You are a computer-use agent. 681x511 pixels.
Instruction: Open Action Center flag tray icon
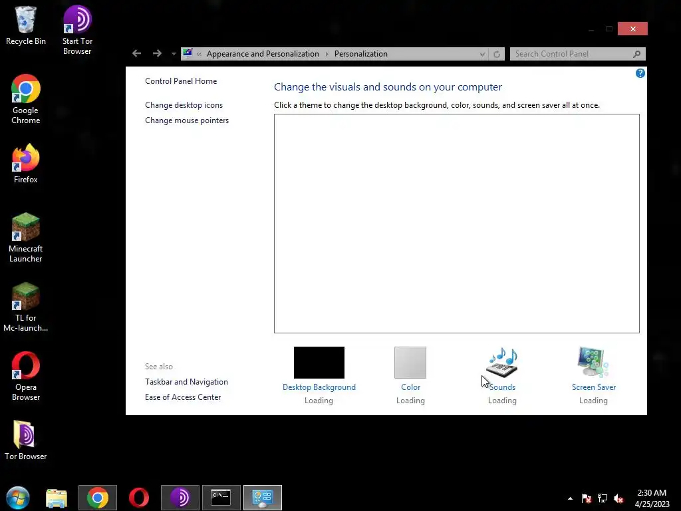[587, 498]
